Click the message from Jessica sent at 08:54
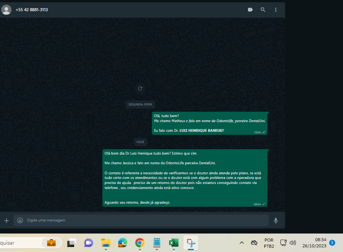 pyautogui.click(x=185, y=178)
